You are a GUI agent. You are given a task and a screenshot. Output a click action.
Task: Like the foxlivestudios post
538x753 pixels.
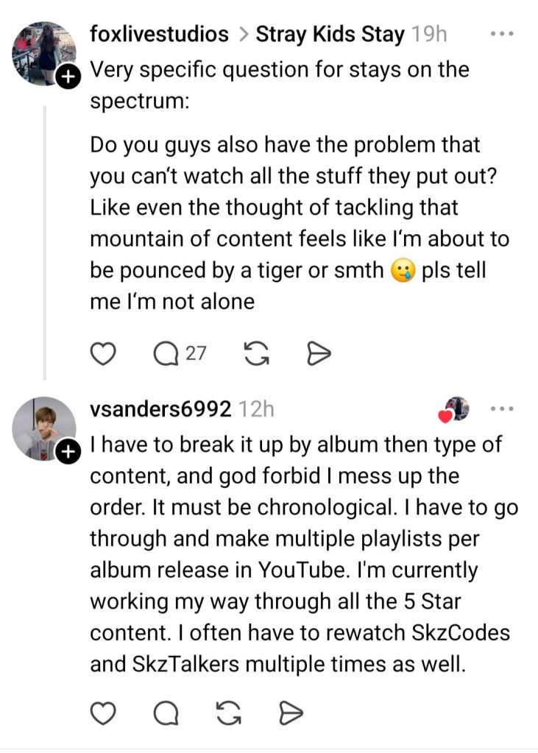pyautogui.click(x=104, y=354)
